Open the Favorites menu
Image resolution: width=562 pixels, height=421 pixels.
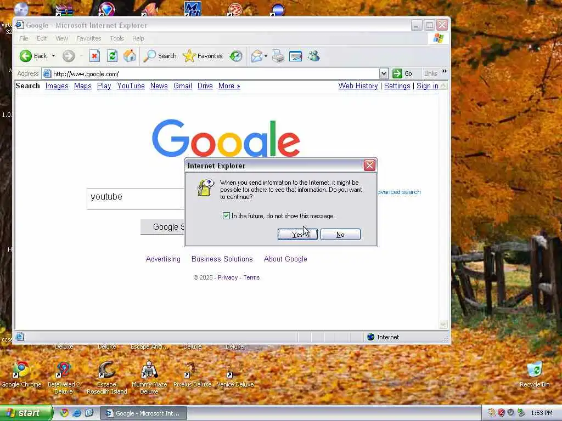point(88,38)
